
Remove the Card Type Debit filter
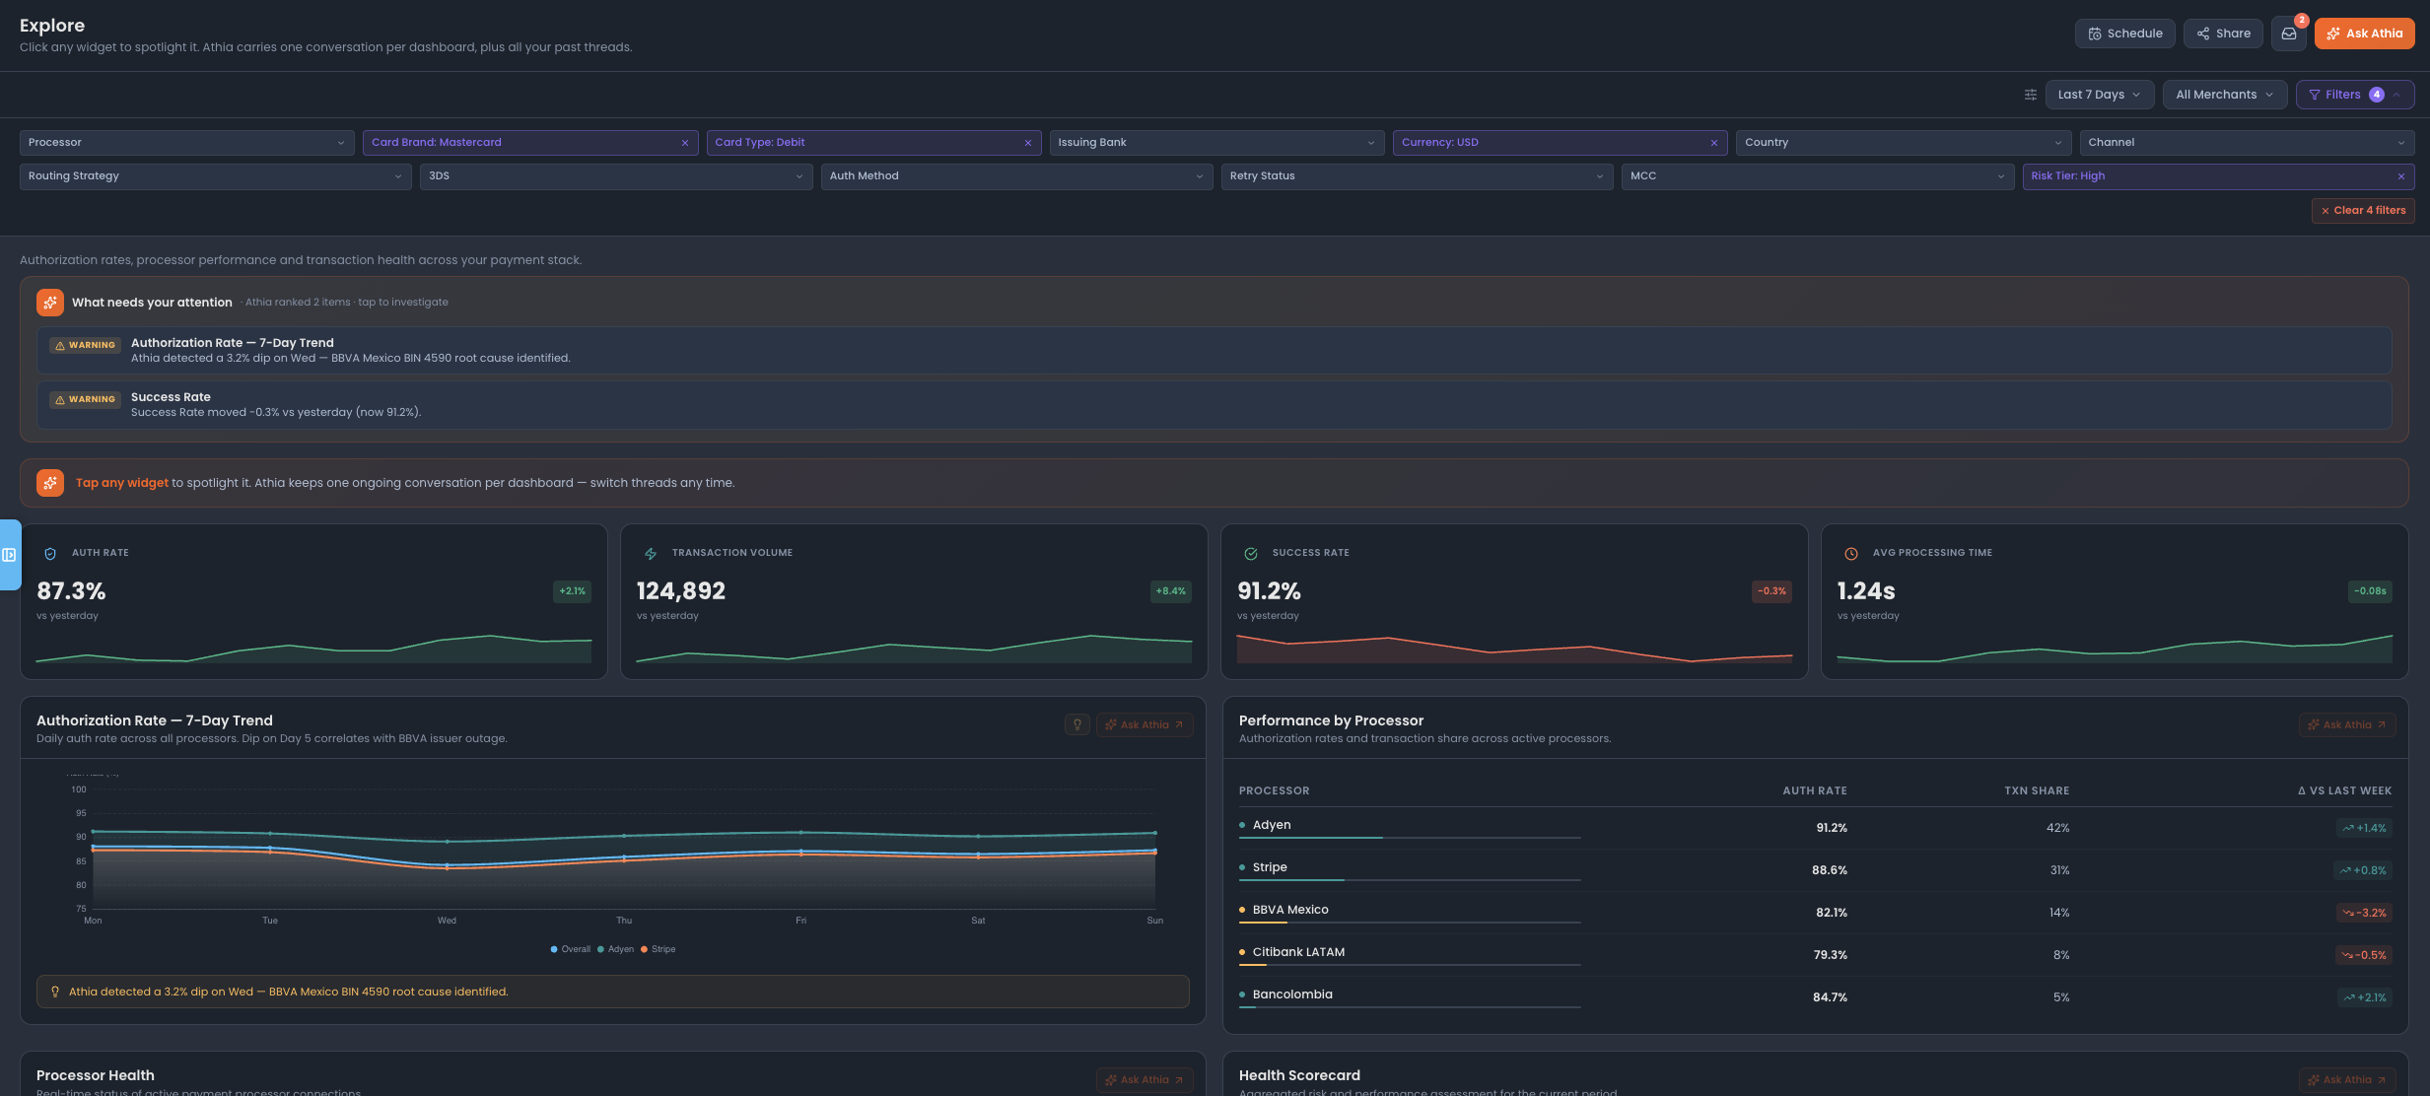[x=1028, y=143]
